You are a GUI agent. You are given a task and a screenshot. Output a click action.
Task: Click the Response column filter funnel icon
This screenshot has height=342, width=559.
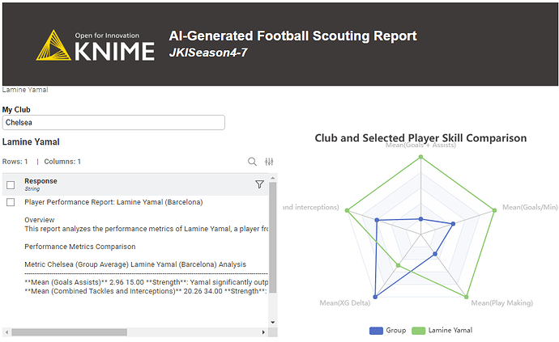[x=259, y=184]
